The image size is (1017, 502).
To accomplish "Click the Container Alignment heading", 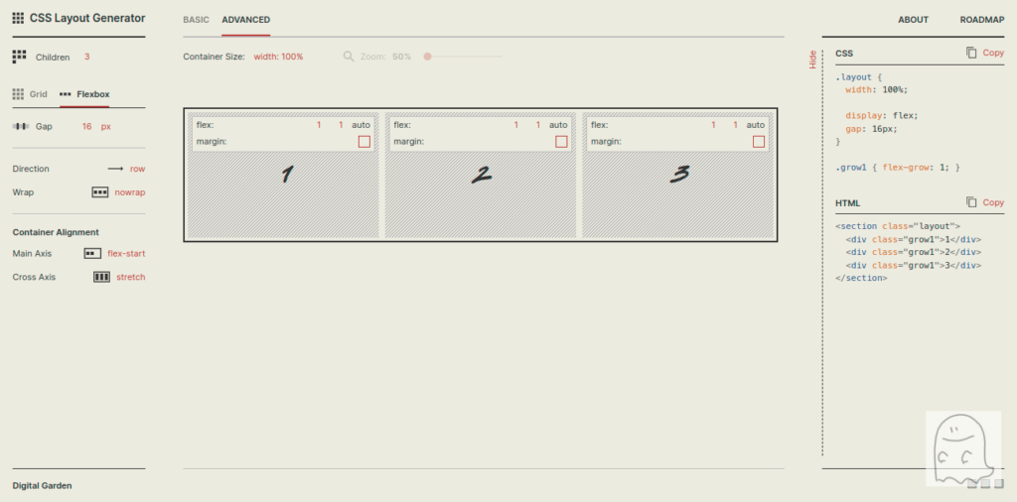I will 56,232.
